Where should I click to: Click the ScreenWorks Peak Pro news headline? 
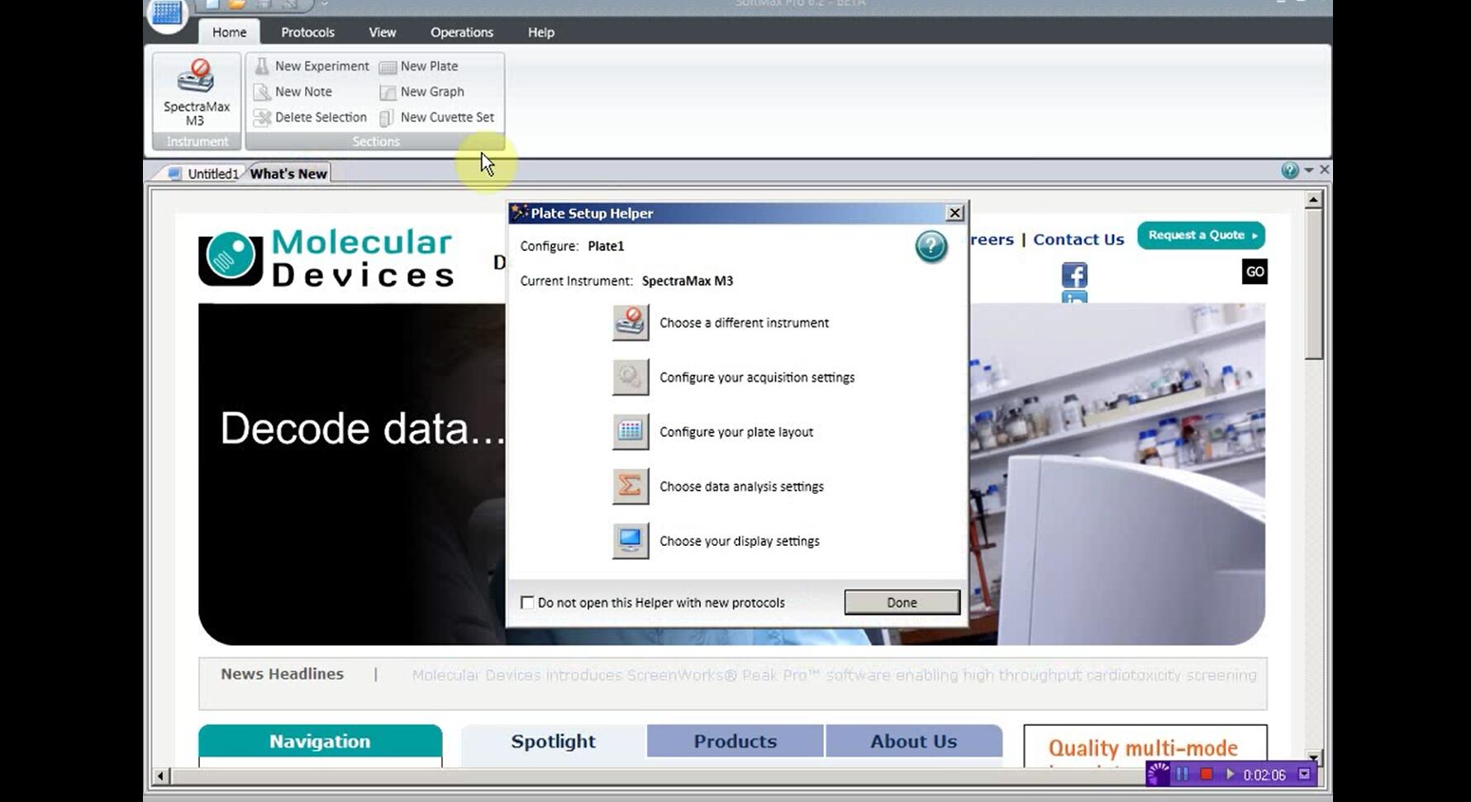coord(834,675)
